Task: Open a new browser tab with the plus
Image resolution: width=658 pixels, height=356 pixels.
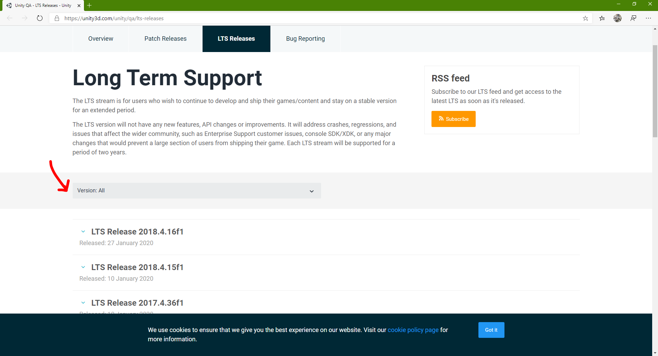Action: (89, 5)
